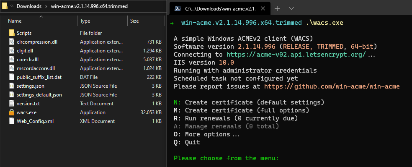Click the XML Document type cell
This screenshot has width=412, height=167.
97,121
